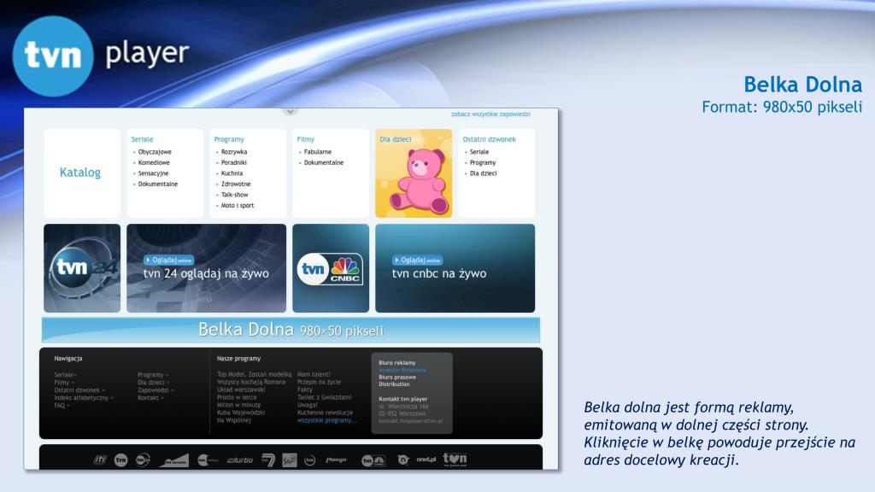
Task: Select Poradniki under Programy
Action: (233, 162)
